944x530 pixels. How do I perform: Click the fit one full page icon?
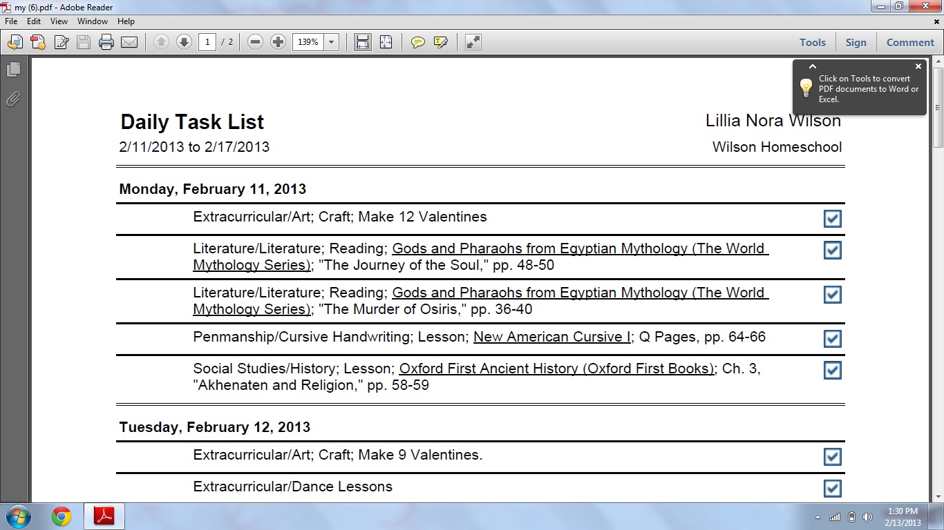coord(386,43)
